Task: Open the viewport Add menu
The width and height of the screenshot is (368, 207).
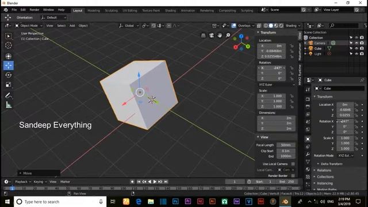Action: (x=72, y=25)
